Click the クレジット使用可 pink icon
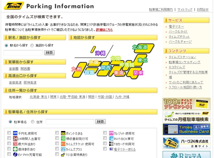The height and width of the screenshot is (158, 214). pyautogui.click(x=111, y=133)
